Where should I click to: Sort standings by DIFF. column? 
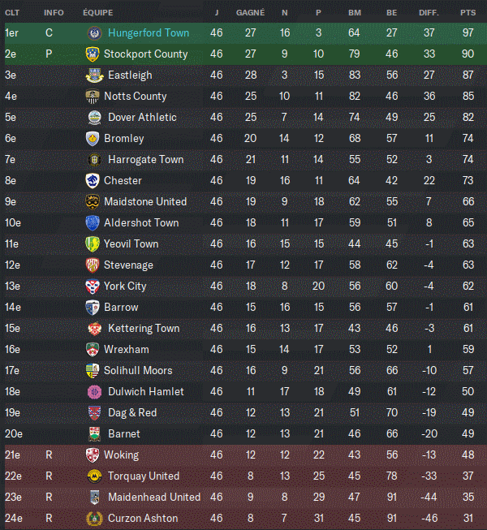point(428,13)
